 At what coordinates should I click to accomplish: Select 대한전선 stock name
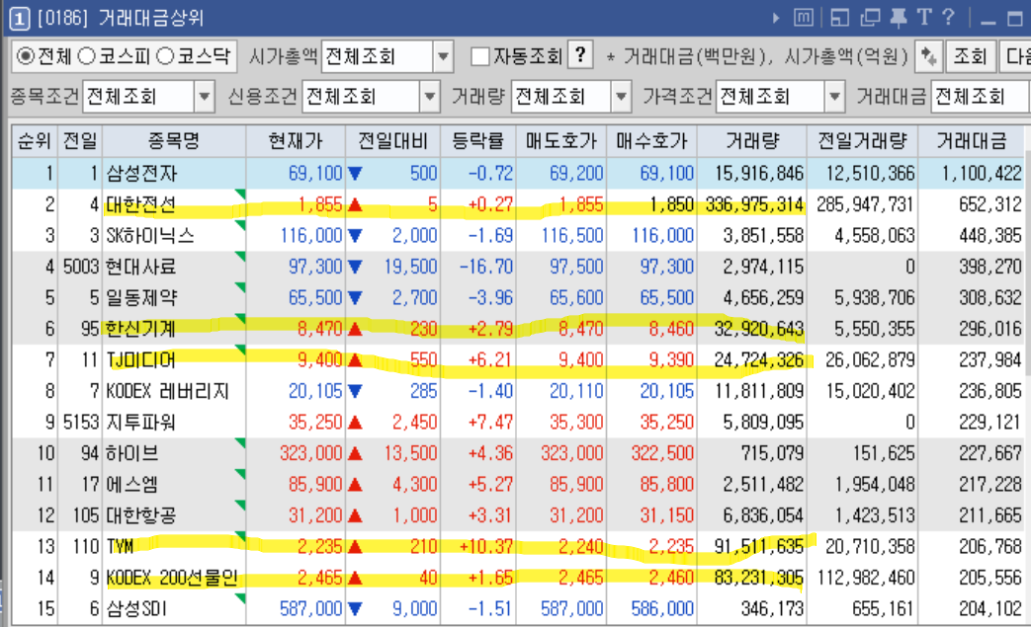click(x=140, y=204)
